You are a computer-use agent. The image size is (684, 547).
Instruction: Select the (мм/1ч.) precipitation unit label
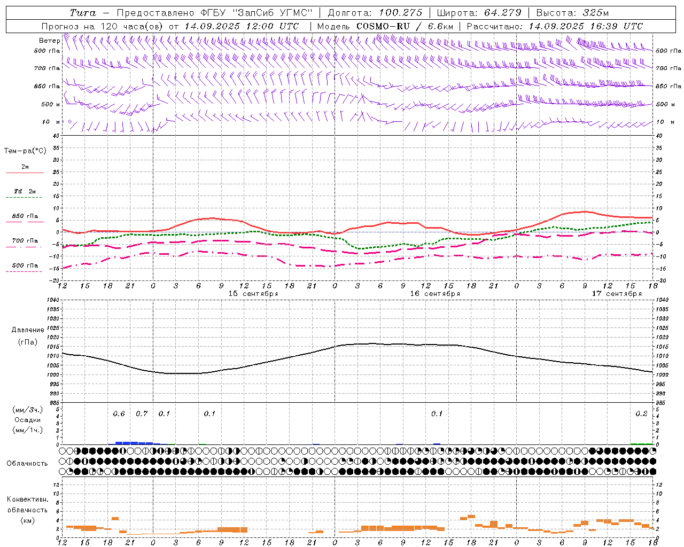pyautogui.click(x=28, y=430)
